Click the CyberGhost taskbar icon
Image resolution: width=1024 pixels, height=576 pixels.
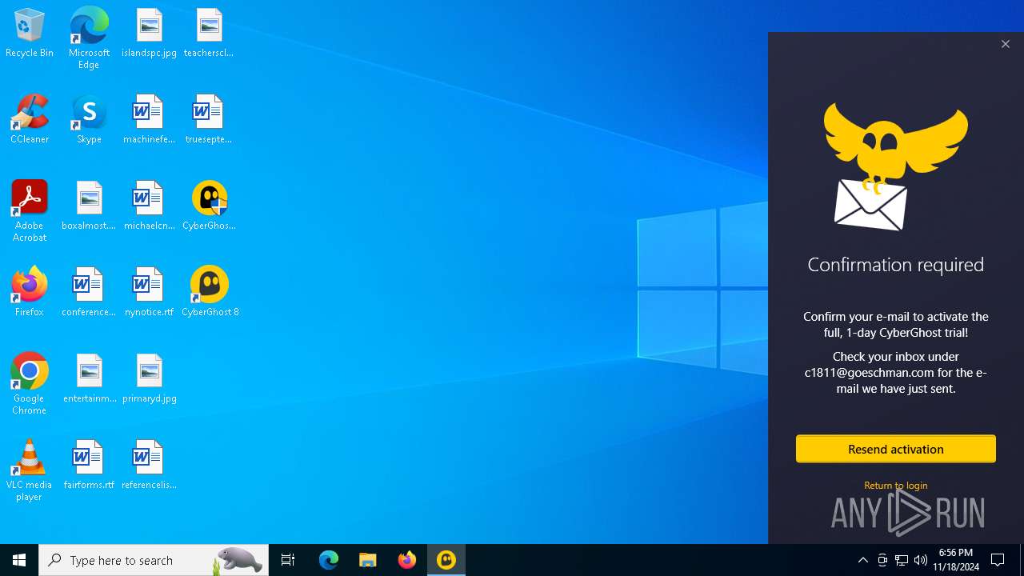pyautogui.click(x=446, y=560)
